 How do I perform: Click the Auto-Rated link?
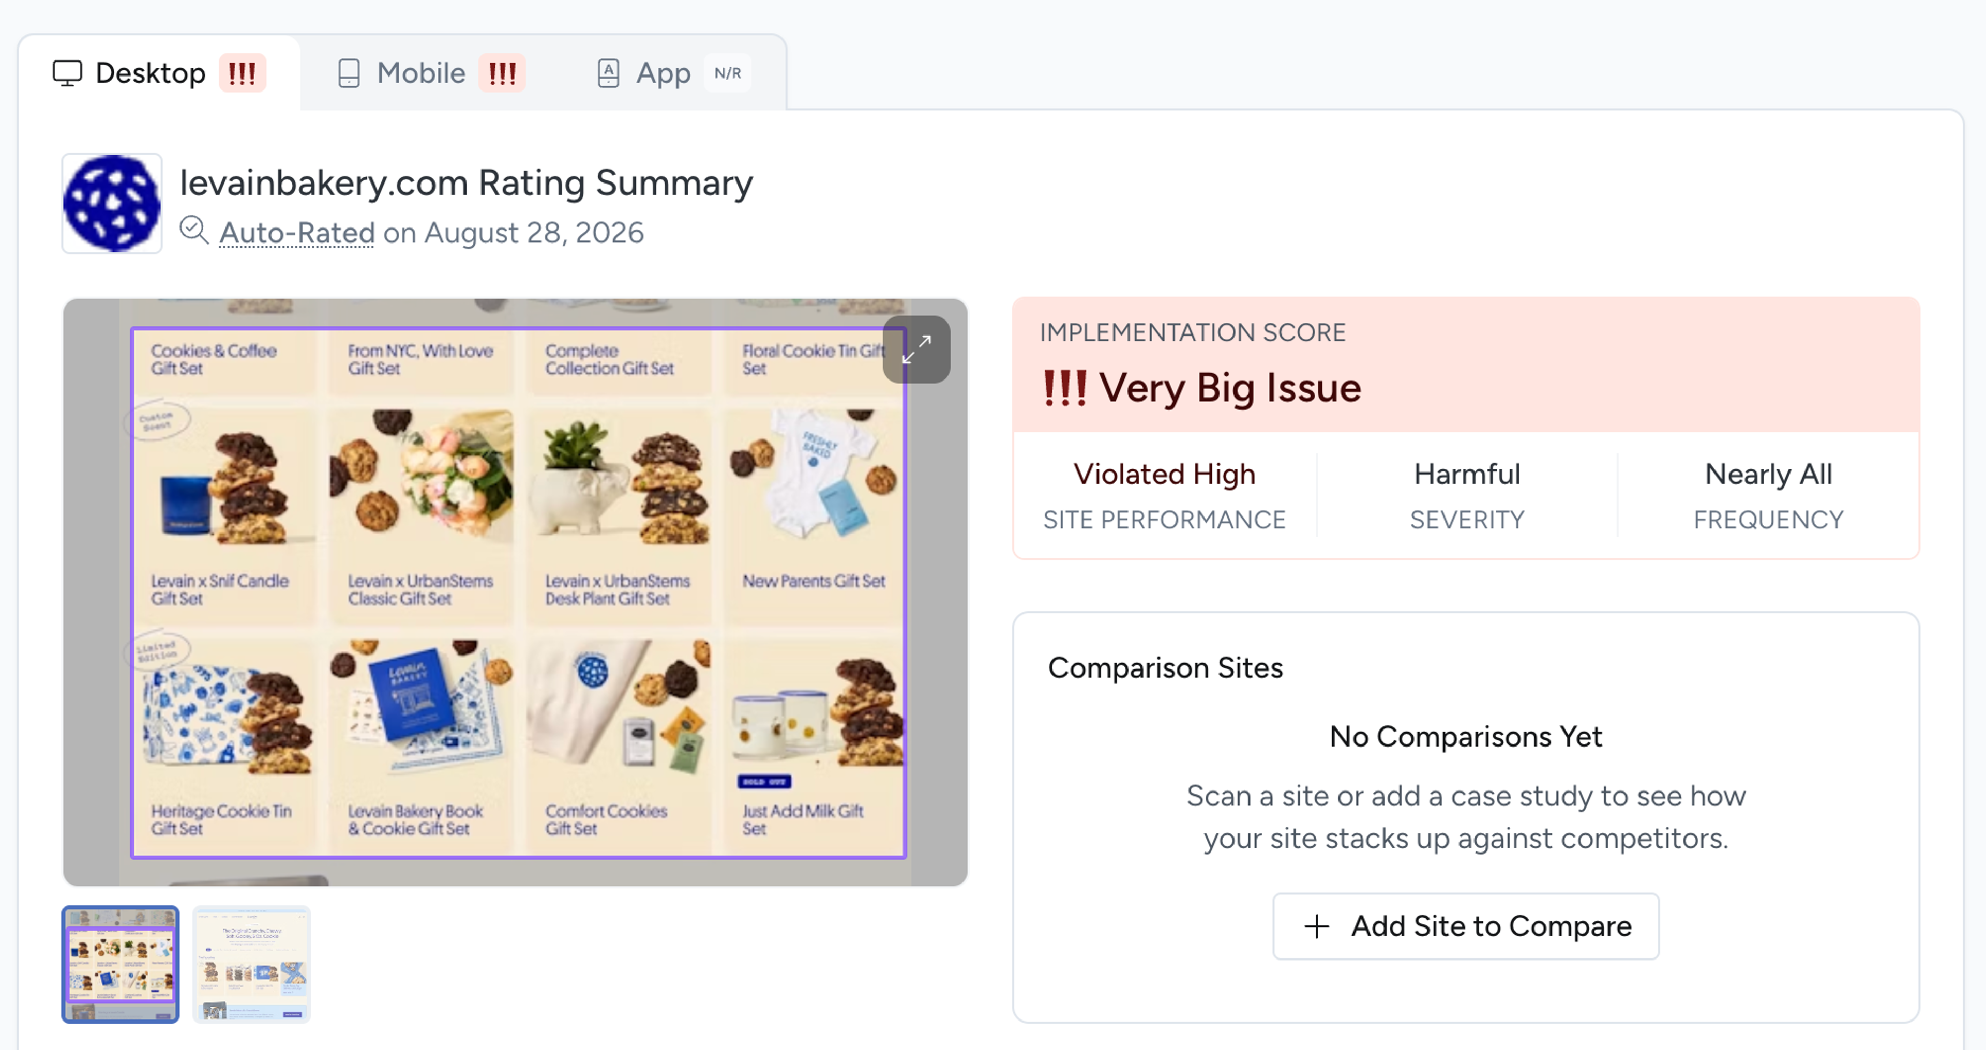[297, 233]
